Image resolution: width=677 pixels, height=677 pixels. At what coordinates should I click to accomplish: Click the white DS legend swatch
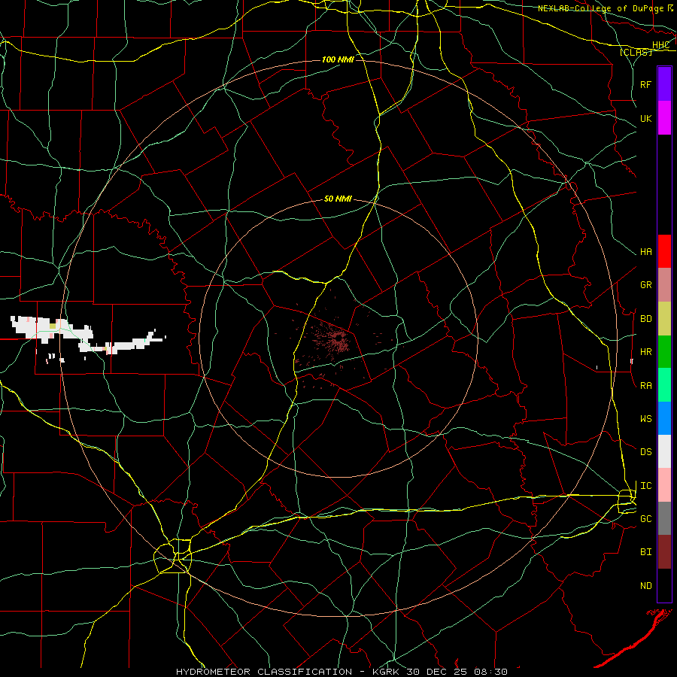coord(664,451)
